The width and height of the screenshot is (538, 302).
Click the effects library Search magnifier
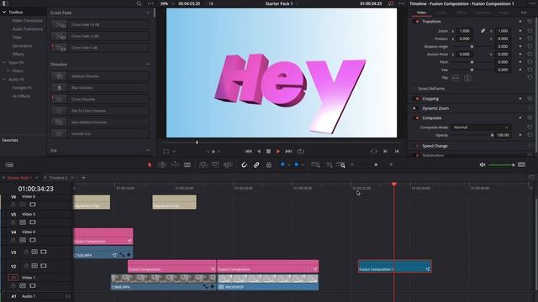pyautogui.click(x=139, y=3)
